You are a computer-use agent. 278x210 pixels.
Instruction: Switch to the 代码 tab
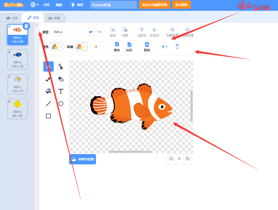click(x=12, y=18)
